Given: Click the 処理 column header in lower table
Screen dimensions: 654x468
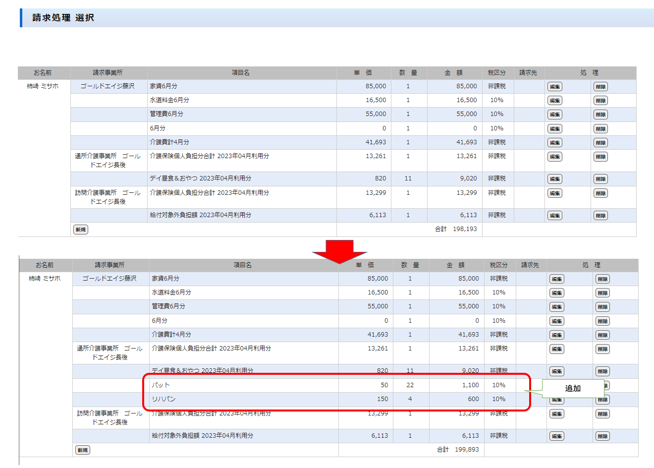Looking at the screenshot, I should (x=591, y=265).
